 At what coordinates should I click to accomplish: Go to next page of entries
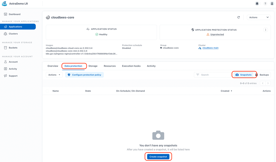[x=268, y=83]
